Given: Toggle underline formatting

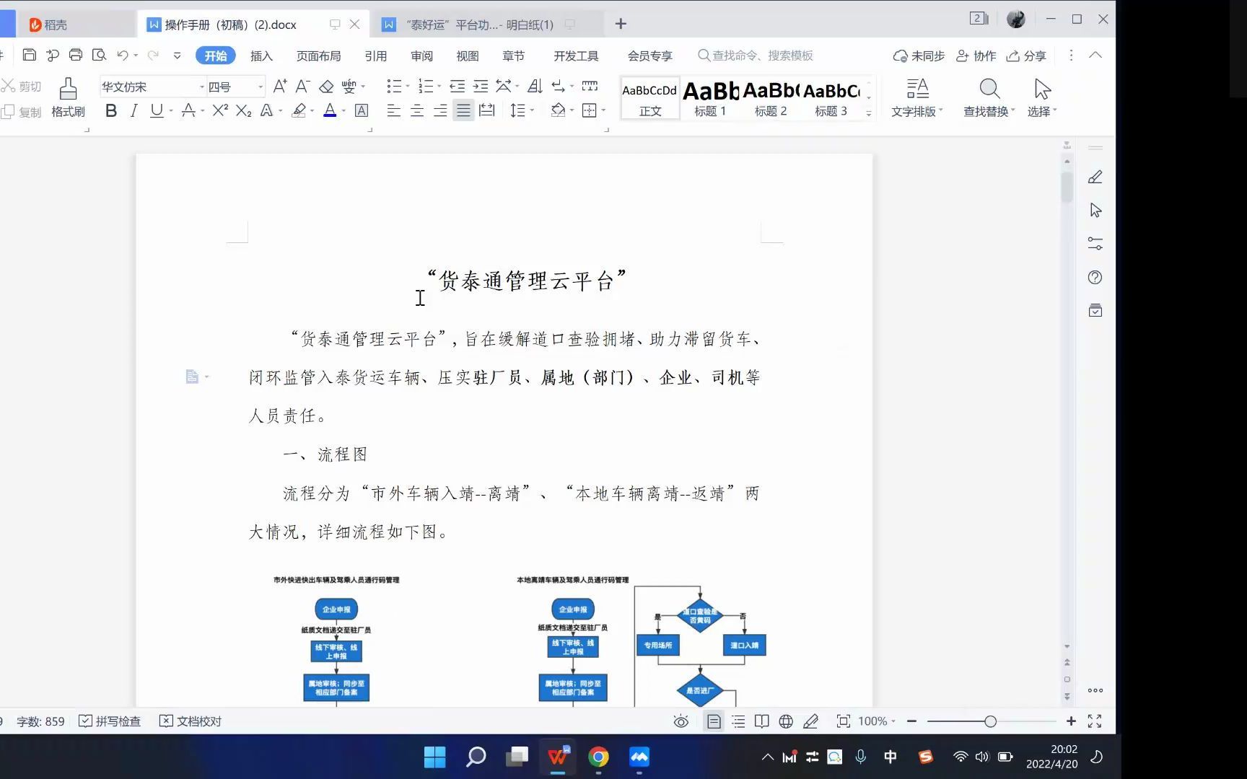Looking at the screenshot, I should click(x=157, y=110).
